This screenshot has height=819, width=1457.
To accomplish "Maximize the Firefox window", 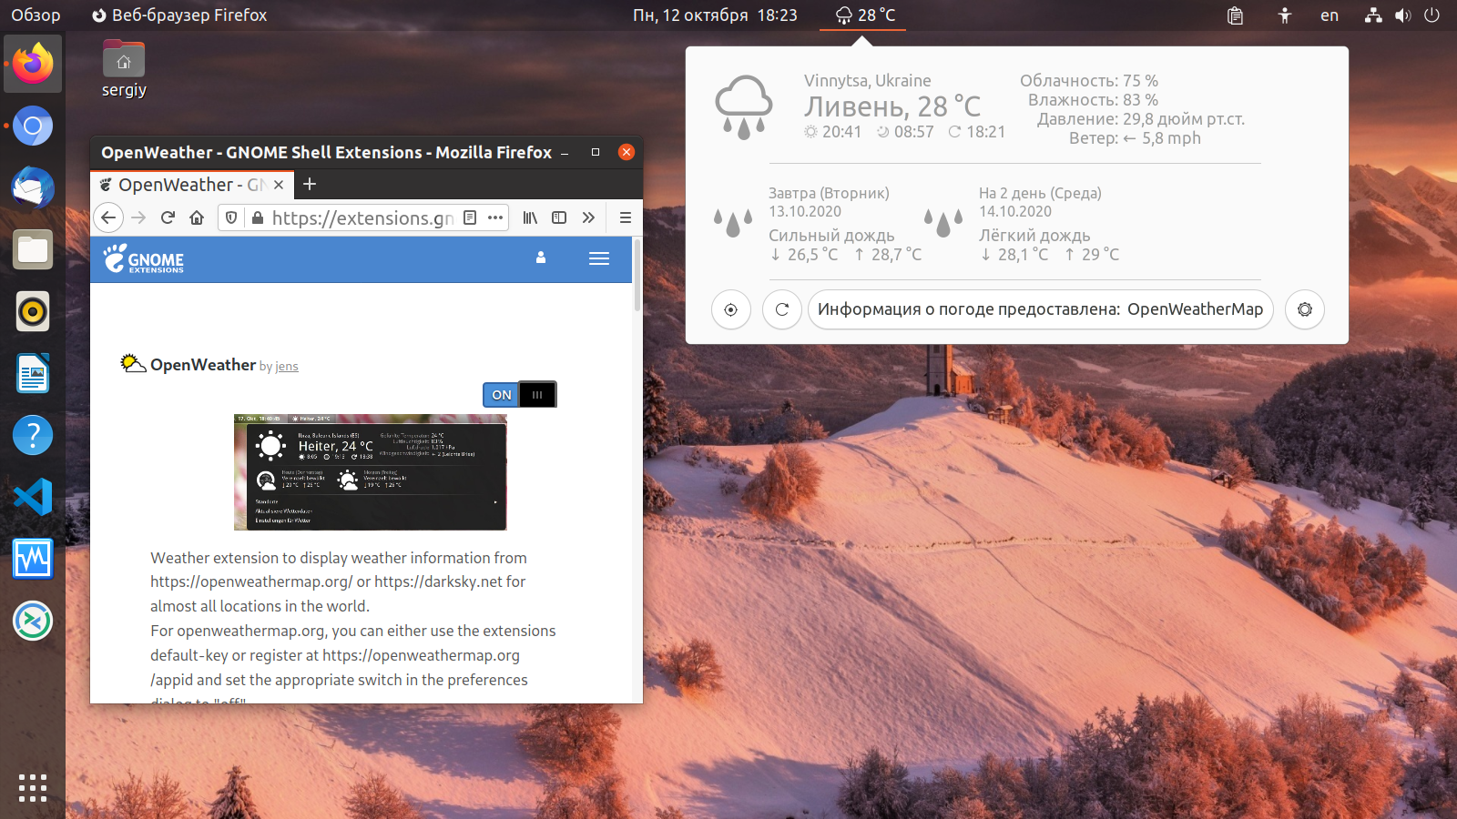I will [596, 152].
